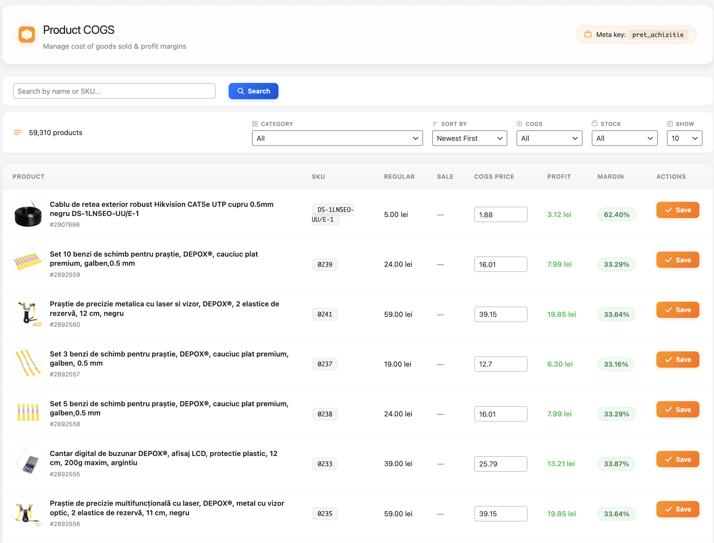Click the briefcase icon beside Meta key
714x543 pixels.
pyautogui.click(x=588, y=34)
